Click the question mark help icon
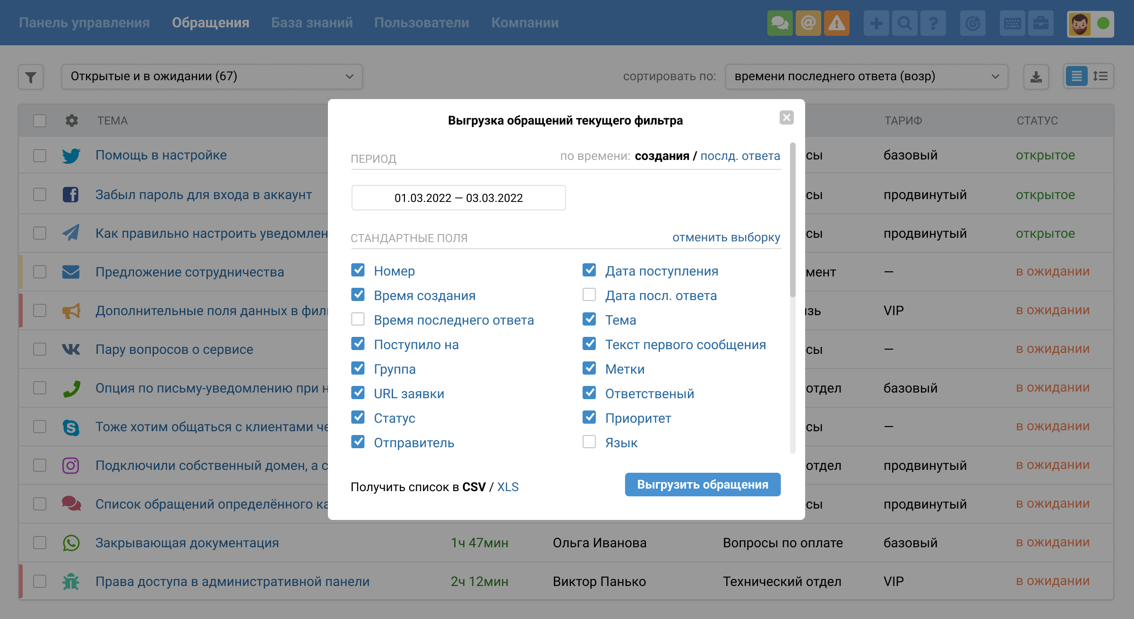 [933, 23]
